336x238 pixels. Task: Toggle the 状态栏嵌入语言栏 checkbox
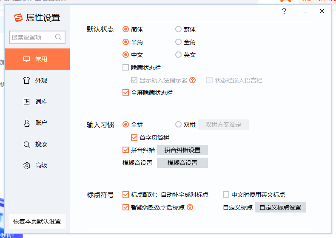(209, 80)
